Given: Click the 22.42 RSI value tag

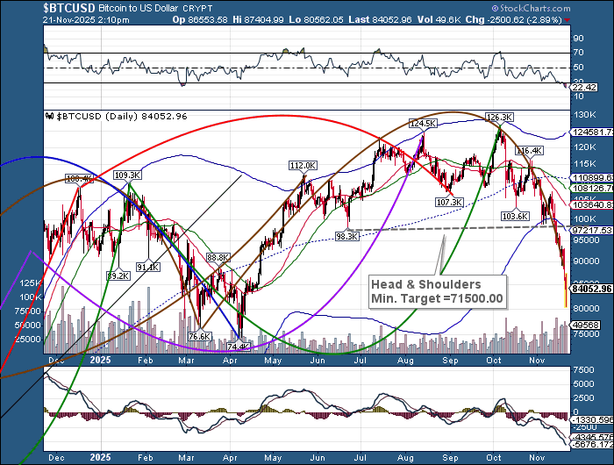Looking at the screenshot, I should (x=583, y=87).
